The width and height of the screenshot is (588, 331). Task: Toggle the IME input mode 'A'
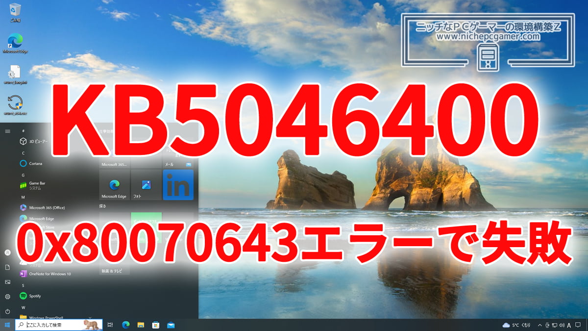click(x=569, y=325)
